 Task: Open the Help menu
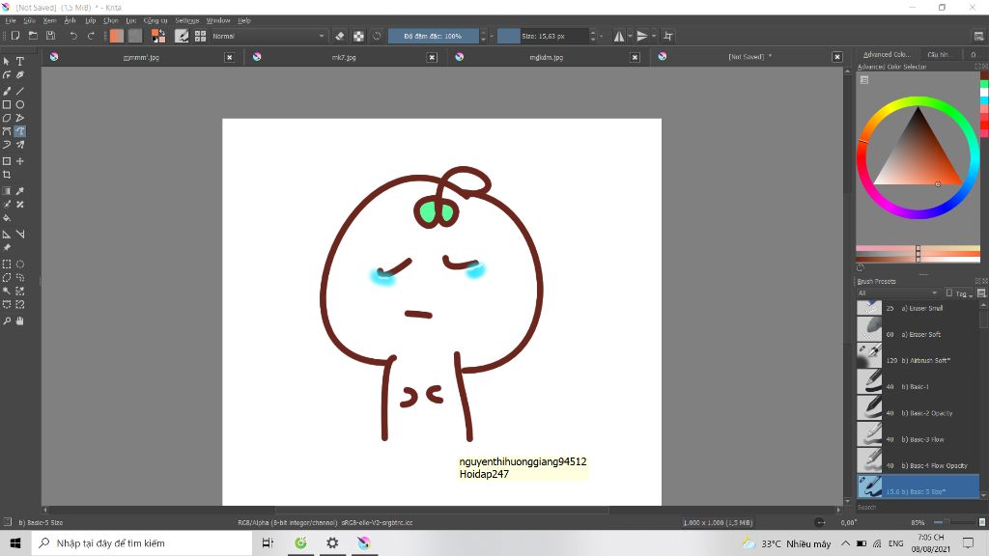point(244,20)
